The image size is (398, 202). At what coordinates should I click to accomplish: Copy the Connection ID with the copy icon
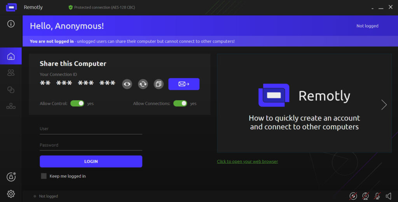[159, 84]
